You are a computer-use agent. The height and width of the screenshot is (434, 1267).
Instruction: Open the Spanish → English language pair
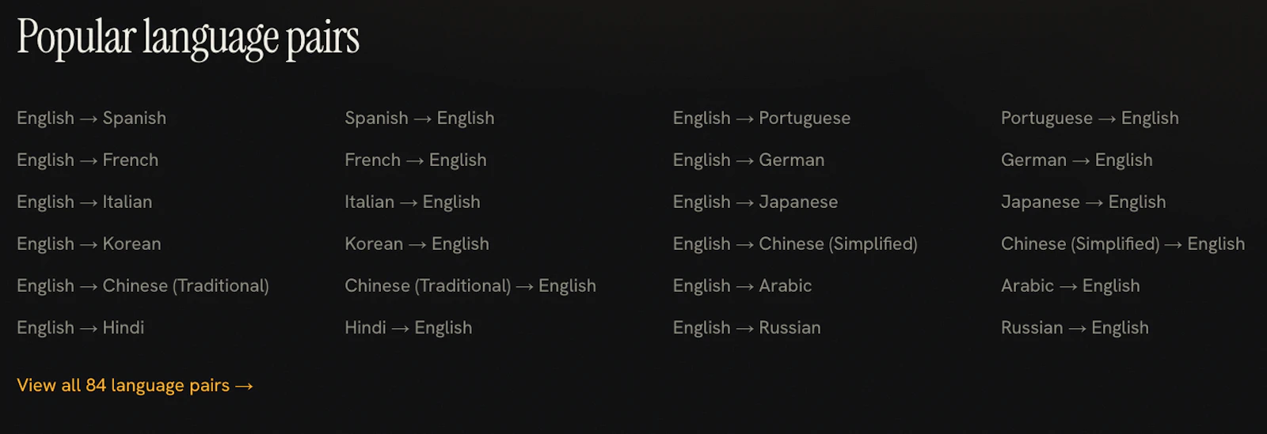420,118
